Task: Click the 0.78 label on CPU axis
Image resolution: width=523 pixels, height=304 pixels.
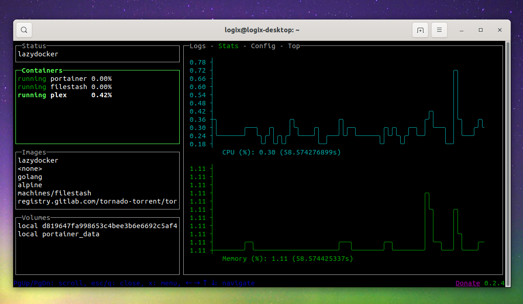Action: tap(198, 62)
